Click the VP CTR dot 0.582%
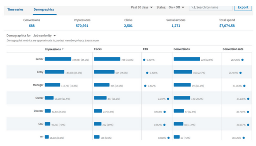The width and height of the screenshot is (256, 146). [169, 138]
